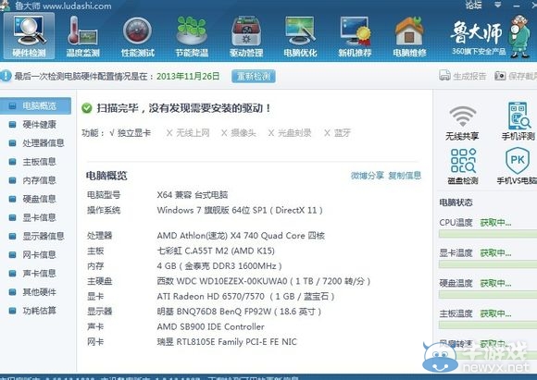Click monitor value BenQ FP92W
Image resolution: width=537 pixels, height=380 pixels.
tap(239, 312)
